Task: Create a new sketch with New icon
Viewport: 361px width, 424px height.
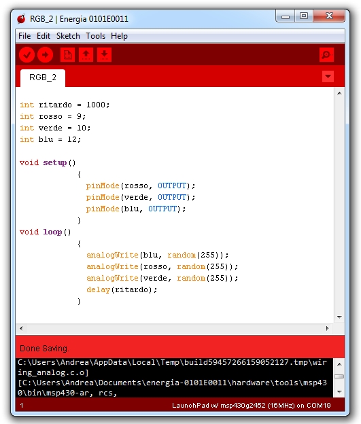Action: tap(67, 55)
